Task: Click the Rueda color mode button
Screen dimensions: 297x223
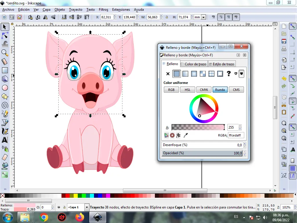Action: (220, 90)
